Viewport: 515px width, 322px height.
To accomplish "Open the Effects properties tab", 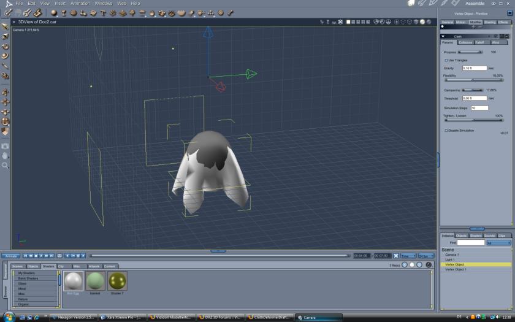I will [x=503, y=22].
